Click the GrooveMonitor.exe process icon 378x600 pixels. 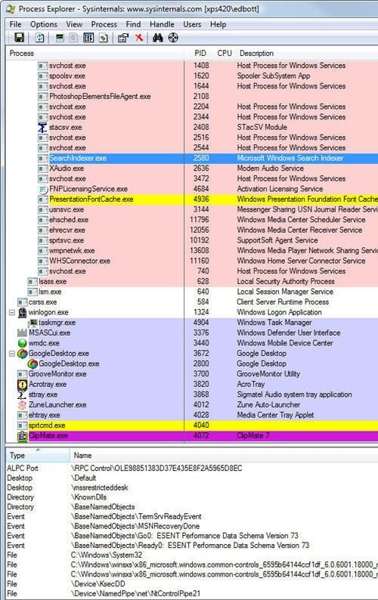coord(22,374)
